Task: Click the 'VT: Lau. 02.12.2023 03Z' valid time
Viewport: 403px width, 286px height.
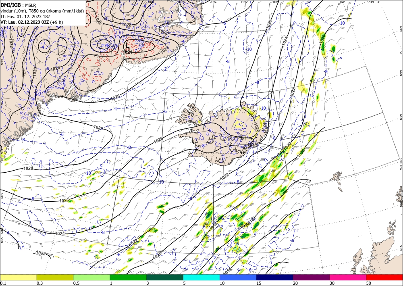Action: pyautogui.click(x=25, y=22)
